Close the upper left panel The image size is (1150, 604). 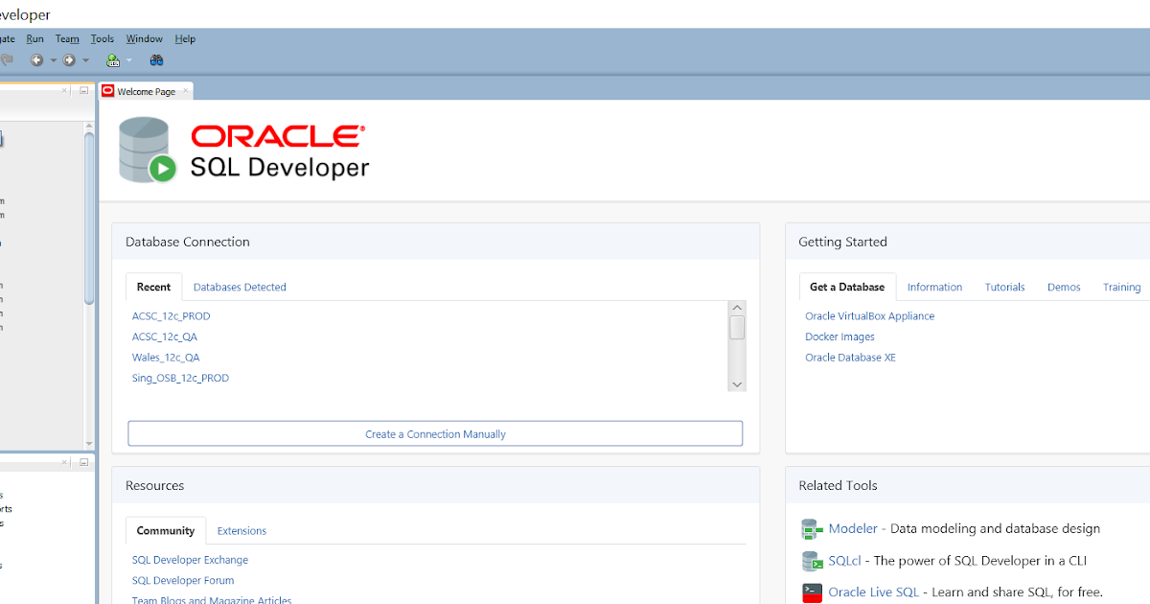[x=65, y=90]
